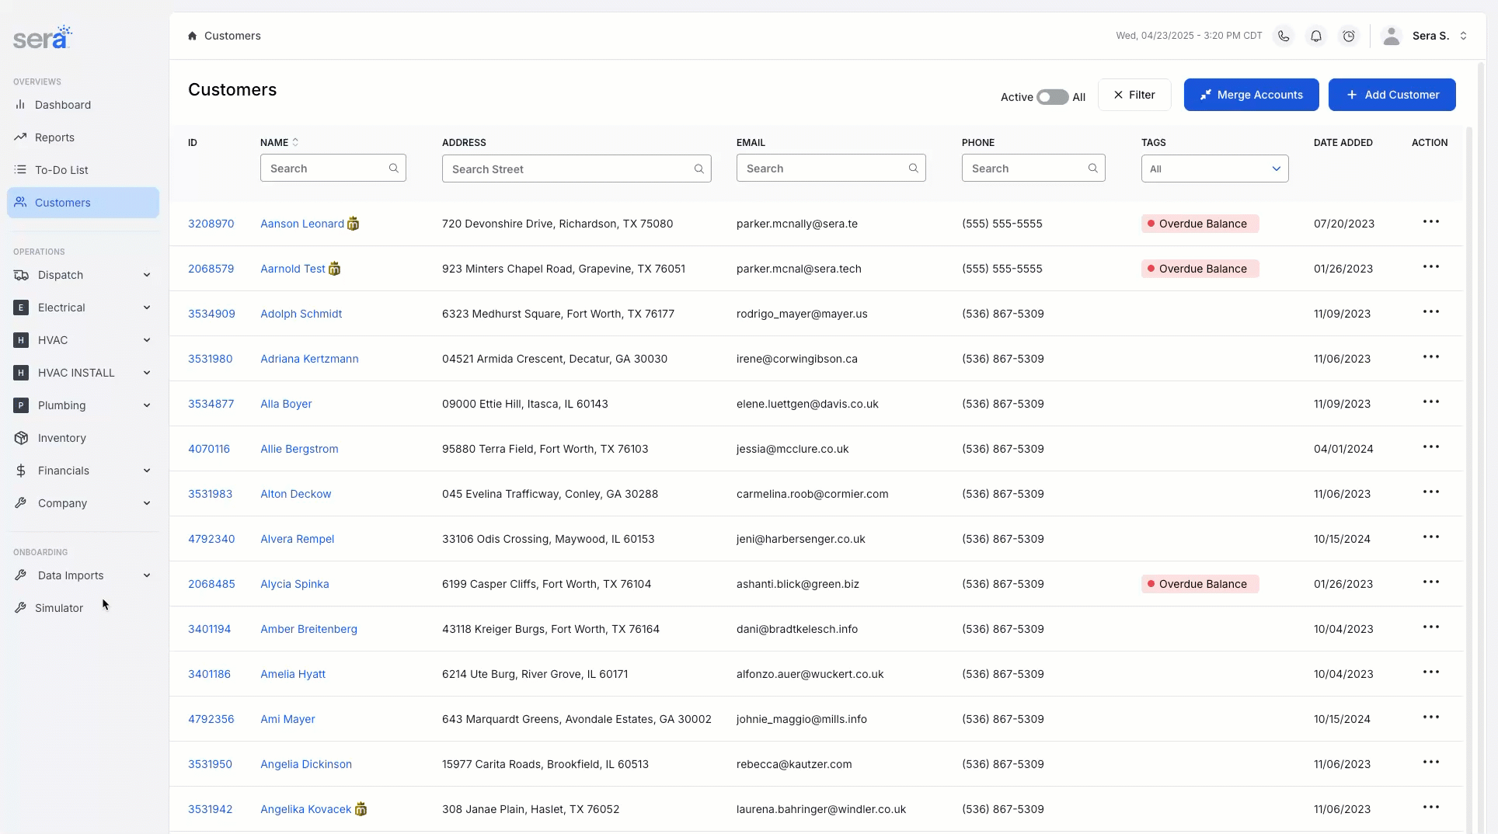
Task: Click the Phone search field
Action: point(1033,168)
